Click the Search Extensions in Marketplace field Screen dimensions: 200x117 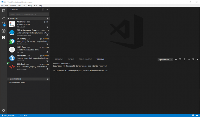pos(28,14)
